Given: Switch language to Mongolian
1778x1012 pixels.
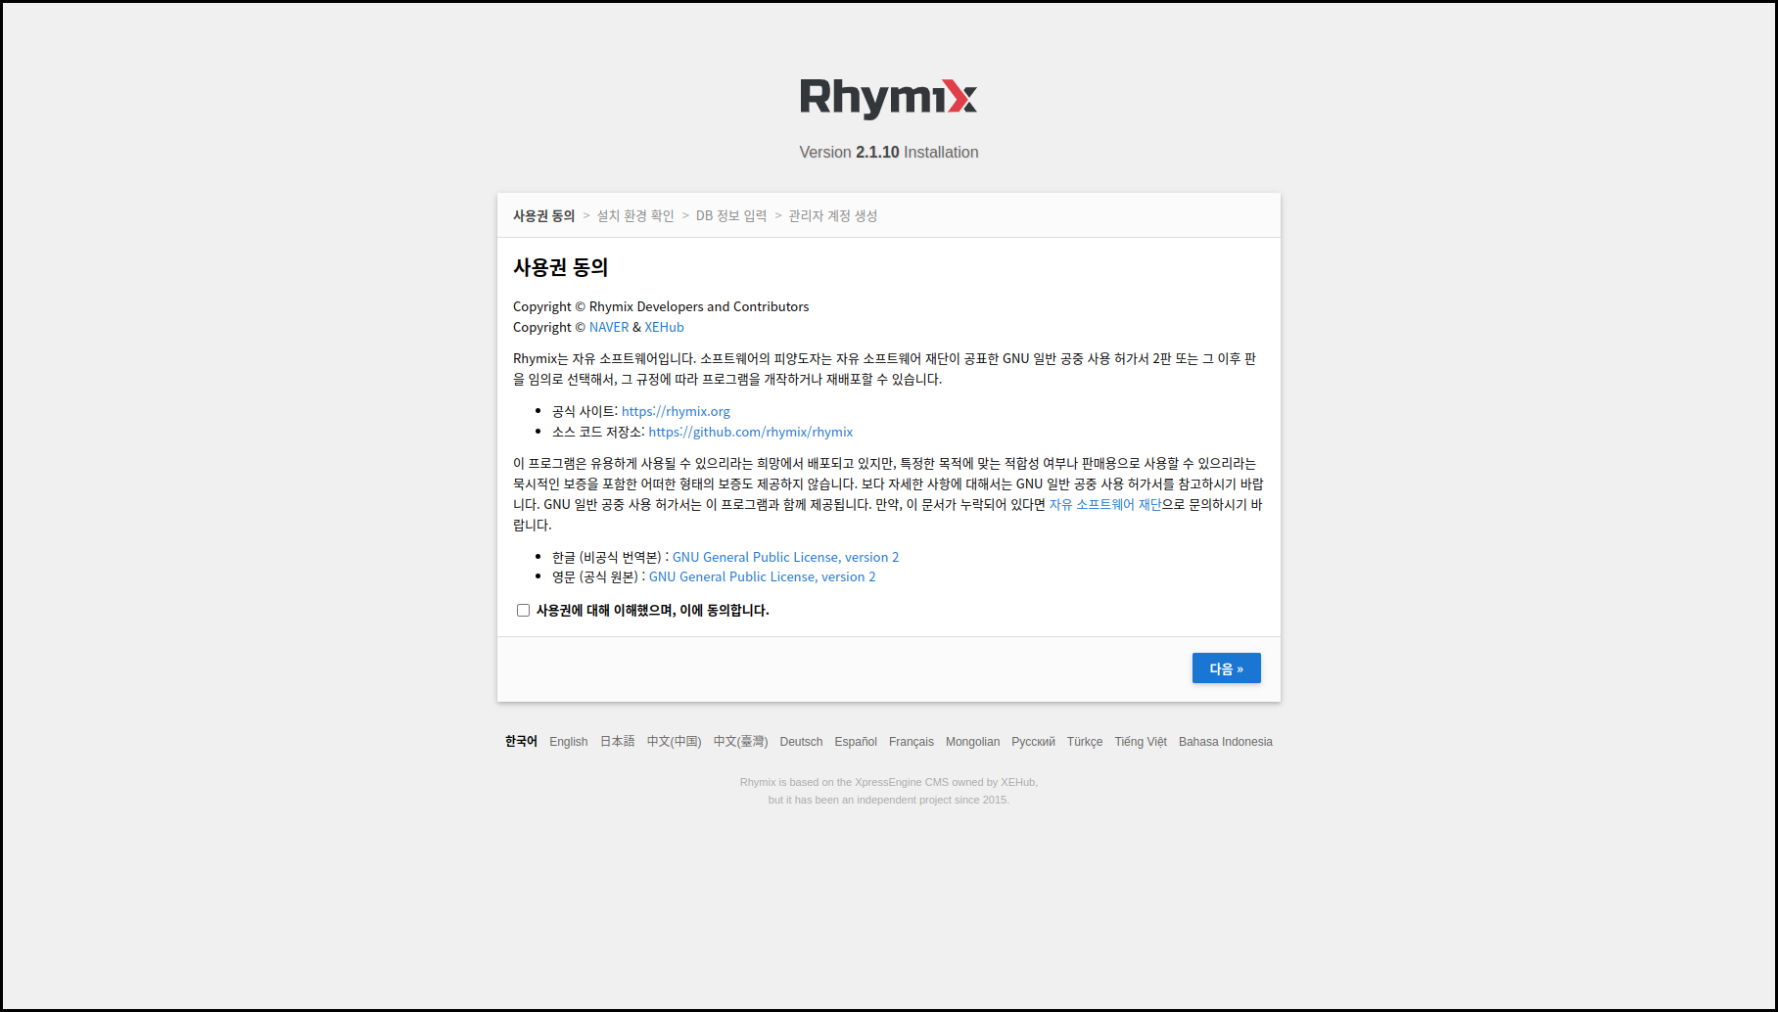Looking at the screenshot, I should click(x=972, y=742).
